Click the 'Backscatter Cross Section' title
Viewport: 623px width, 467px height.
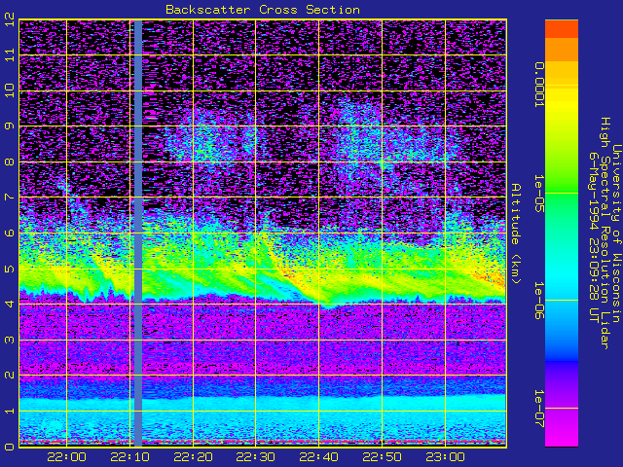[x=263, y=10]
